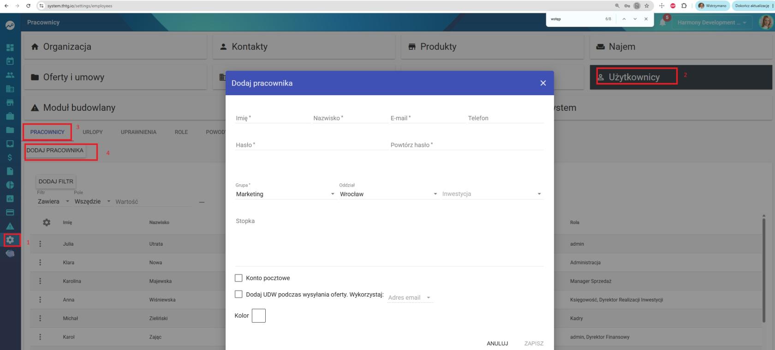Click the AdBlock extension icon in the browser

point(673,6)
